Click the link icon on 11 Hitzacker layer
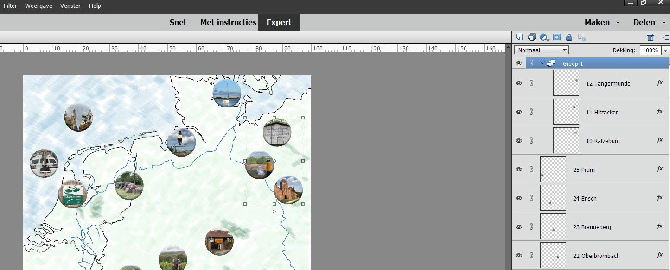 (531, 112)
